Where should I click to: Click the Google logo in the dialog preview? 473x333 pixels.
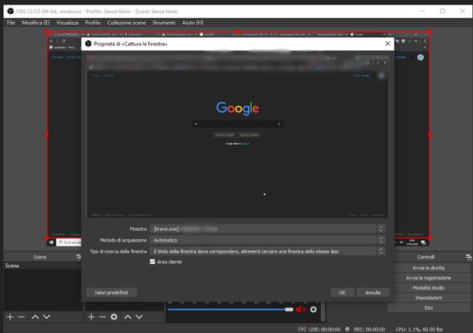(238, 108)
